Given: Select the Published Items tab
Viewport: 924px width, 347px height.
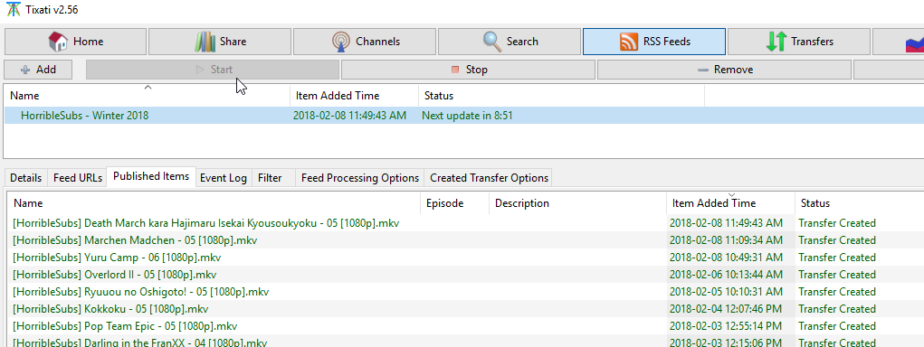Looking at the screenshot, I should click(x=151, y=176).
